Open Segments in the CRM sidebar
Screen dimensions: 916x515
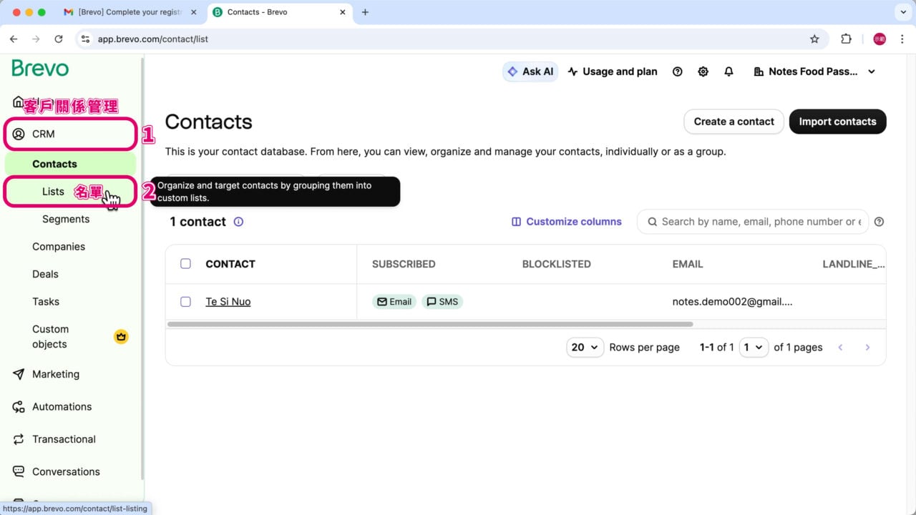66,220
